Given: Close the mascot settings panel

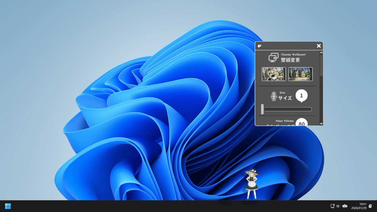Looking at the screenshot, I should click(319, 46).
